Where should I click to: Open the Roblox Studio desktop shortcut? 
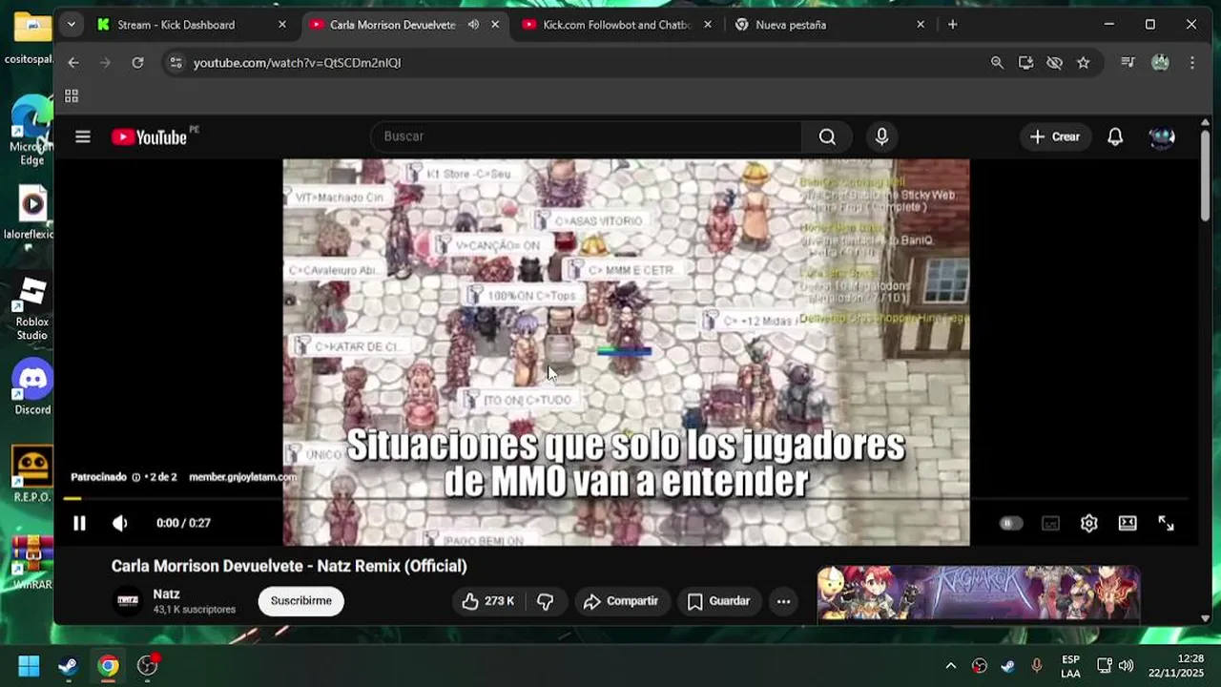pos(32,306)
